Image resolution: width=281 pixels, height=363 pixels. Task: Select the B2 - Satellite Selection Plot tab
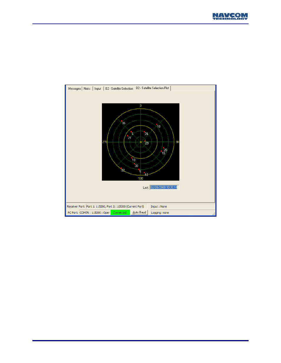tap(152, 88)
